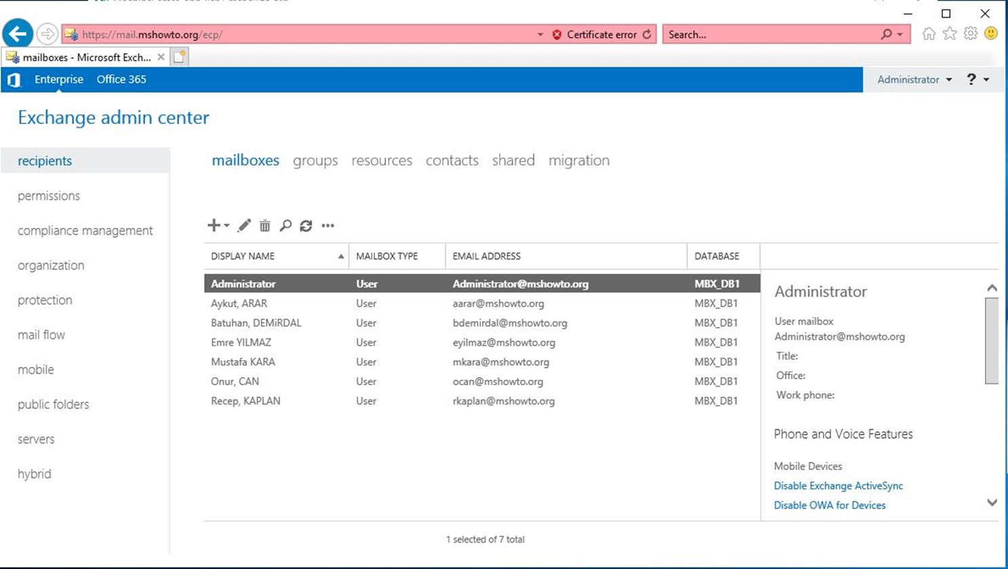Open mail flow section
This screenshot has height=569, width=1008.
point(41,335)
